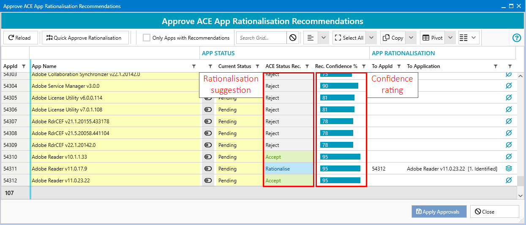Toggle switch for Adobe Reader v10.1.1.33
The height and width of the screenshot is (225, 526).
(208, 157)
